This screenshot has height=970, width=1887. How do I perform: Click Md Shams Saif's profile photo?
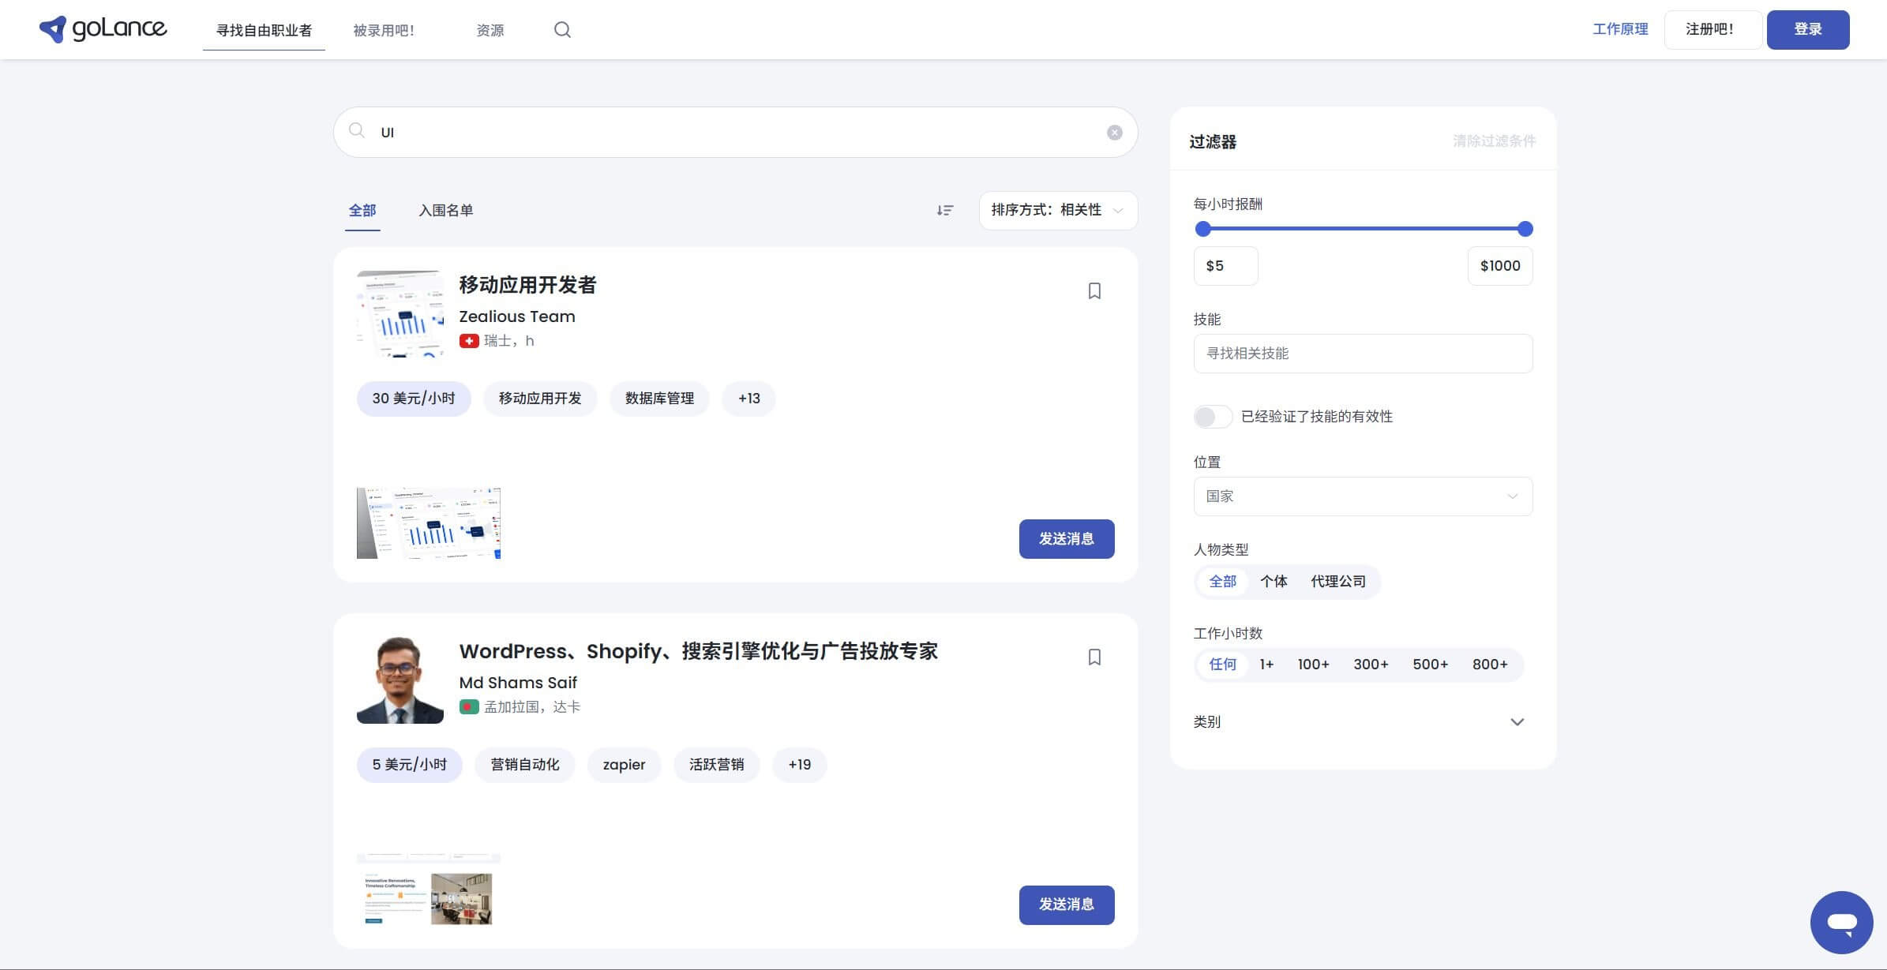400,680
